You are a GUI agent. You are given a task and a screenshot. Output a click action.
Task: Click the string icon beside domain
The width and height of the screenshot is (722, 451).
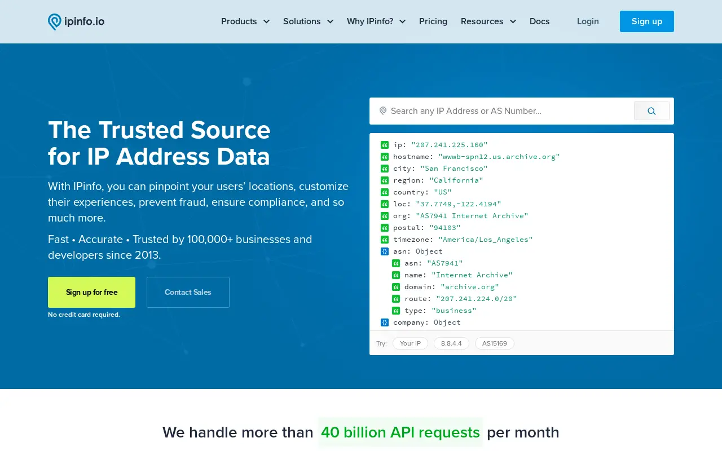(396, 287)
